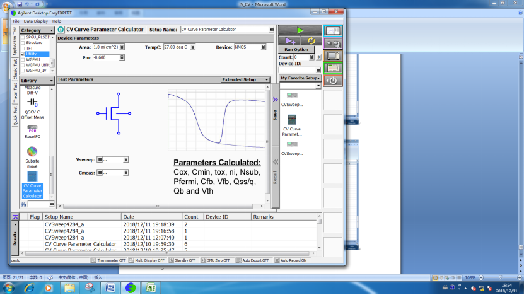Click the repeat measurement yellow arrows button

pos(311,41)
